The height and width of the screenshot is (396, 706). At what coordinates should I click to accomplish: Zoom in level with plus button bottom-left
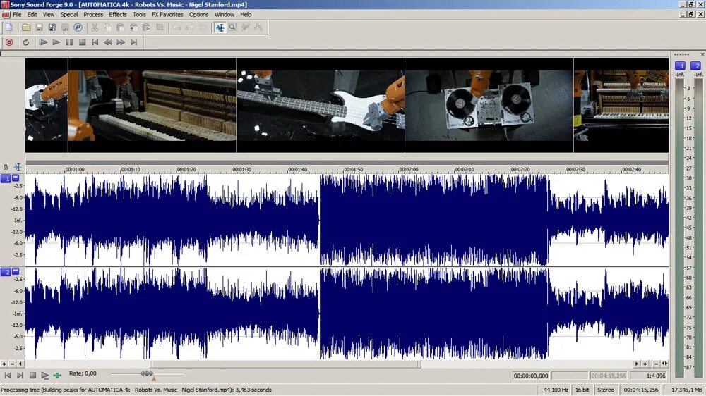(x=4, y=364)
